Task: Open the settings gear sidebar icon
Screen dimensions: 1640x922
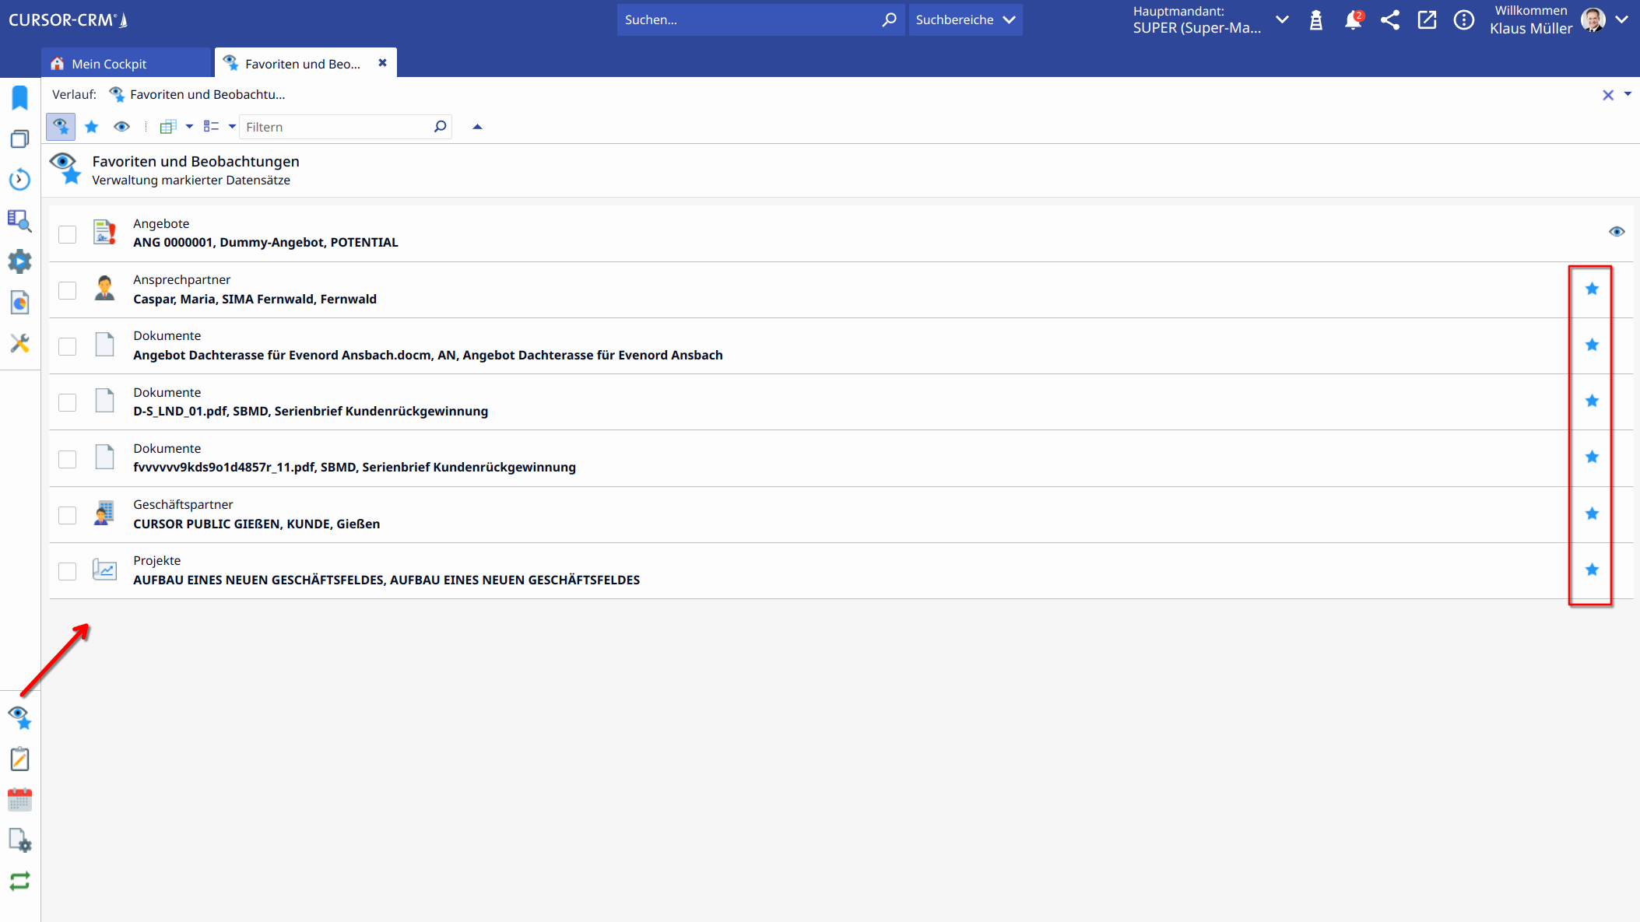Action: tap(20, 261)
